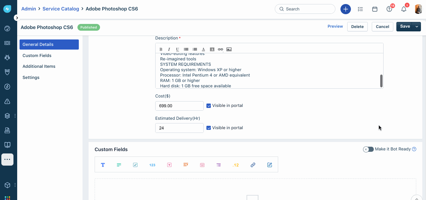426x200 pixels.
Task: Click the Delete button
Action: [357, 27]
